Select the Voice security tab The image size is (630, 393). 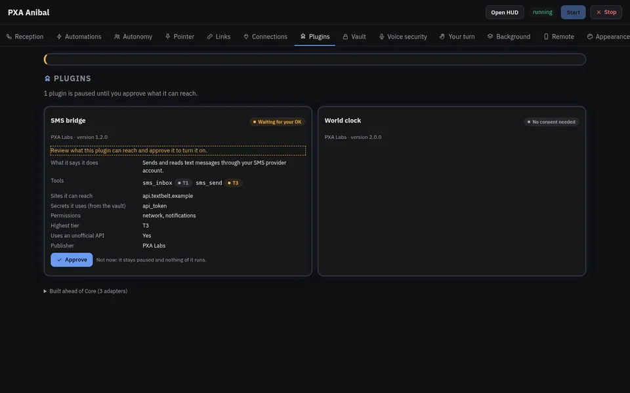(402, 37)
